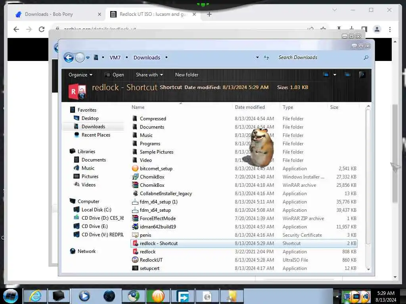Select the Compressed folder icon
Viewport: 406px width, 304px height.
[x=135, y=118]
